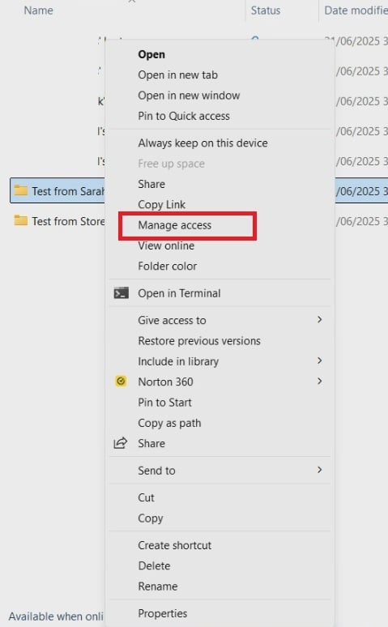388x627 pixels.
Task: Click the Terminal icon beside Open in Terminal
Action: 122,293
